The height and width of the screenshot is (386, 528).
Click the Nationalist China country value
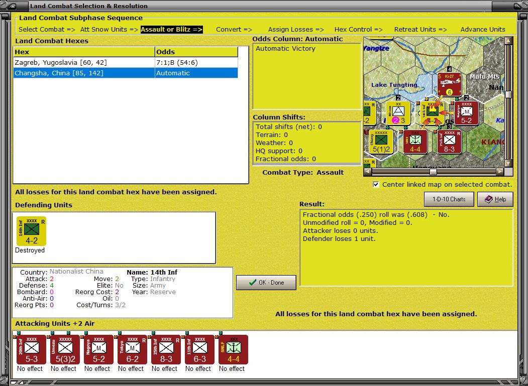(76, 271)
